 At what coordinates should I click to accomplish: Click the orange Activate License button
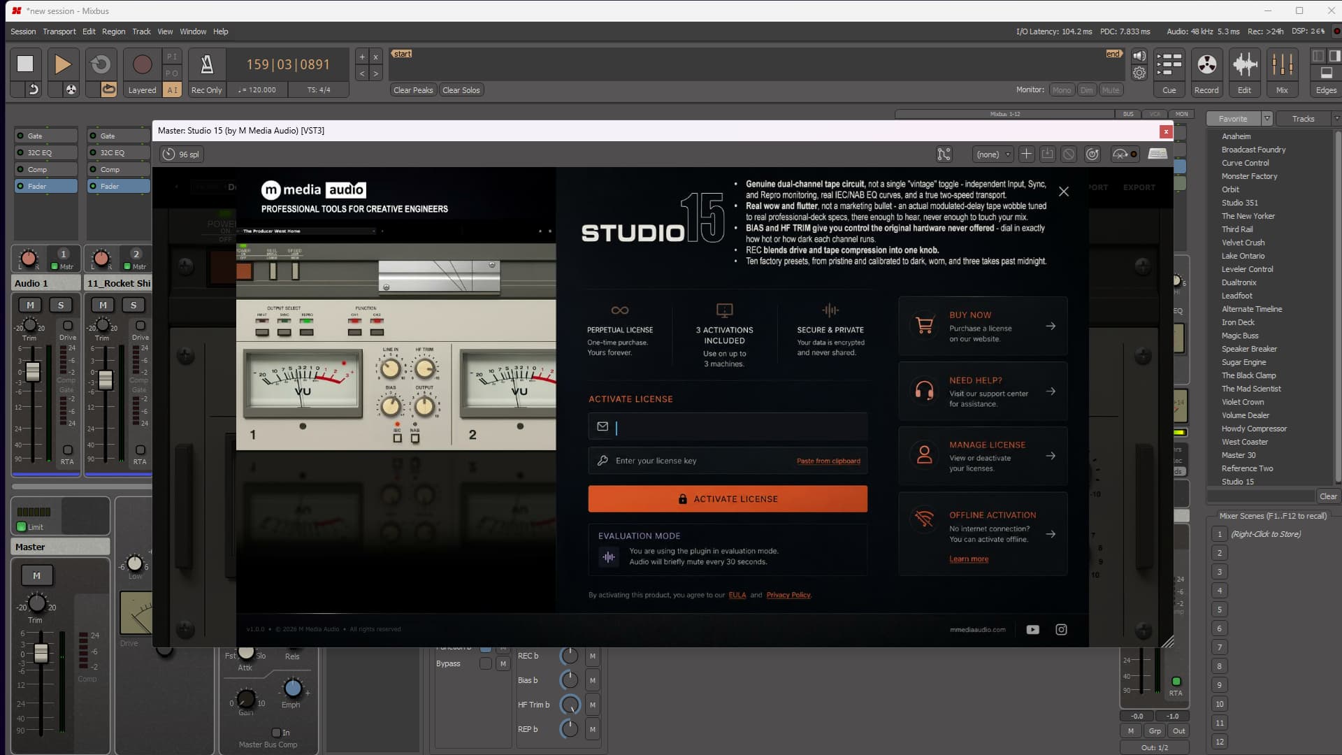[x=728, y=499]
